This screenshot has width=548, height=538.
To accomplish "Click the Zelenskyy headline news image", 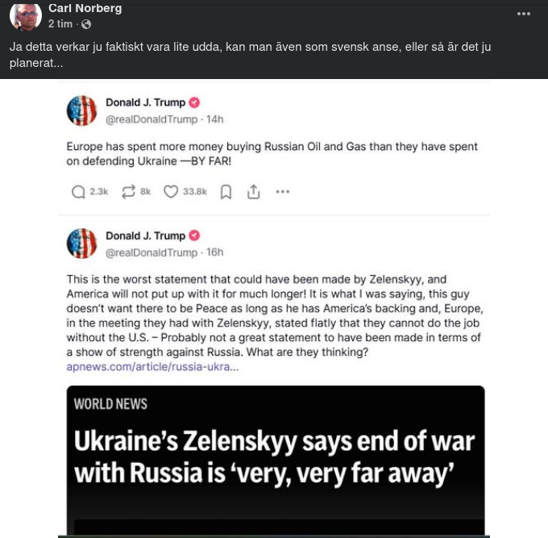I will point(275,456).
